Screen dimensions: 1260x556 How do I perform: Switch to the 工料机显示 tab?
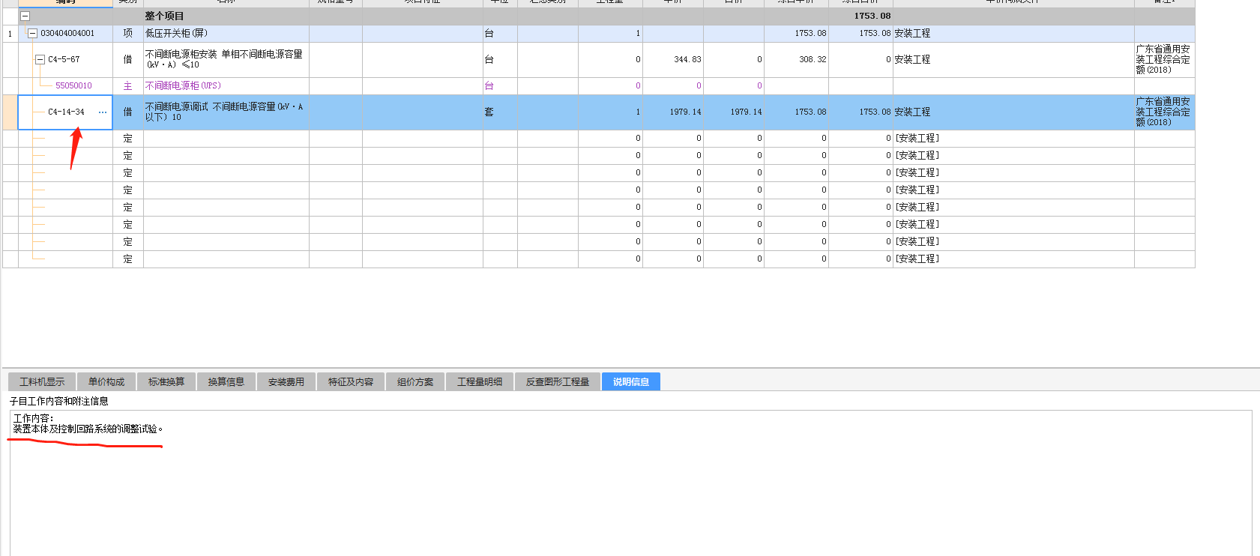(42, 381)
